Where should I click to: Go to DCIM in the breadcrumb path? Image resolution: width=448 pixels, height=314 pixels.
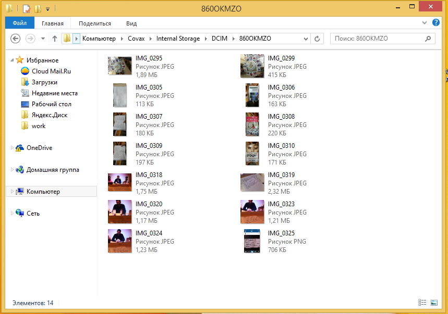click(220, 39)
